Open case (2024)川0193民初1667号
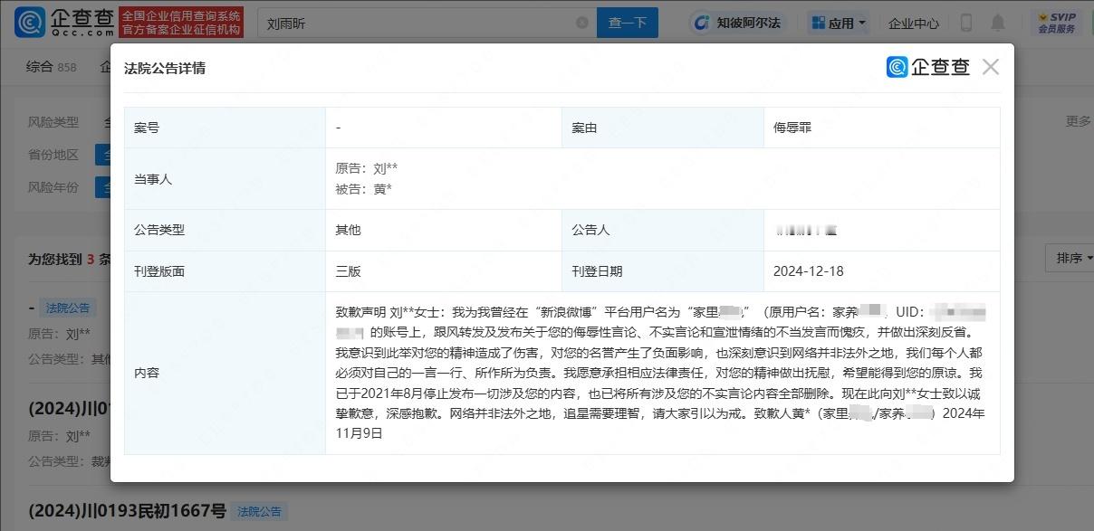This screenshot has width=1094, height=531. [128, 511]
